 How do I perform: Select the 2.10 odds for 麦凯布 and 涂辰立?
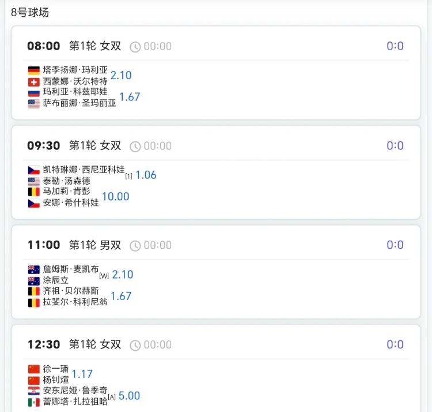pyautogui.click(x=123, y=275)
